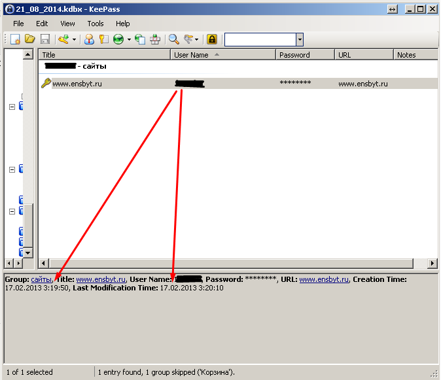Click the key icon of www.ensbyt.ru entry
The image size is (441, 380).
tap(46, 83)
